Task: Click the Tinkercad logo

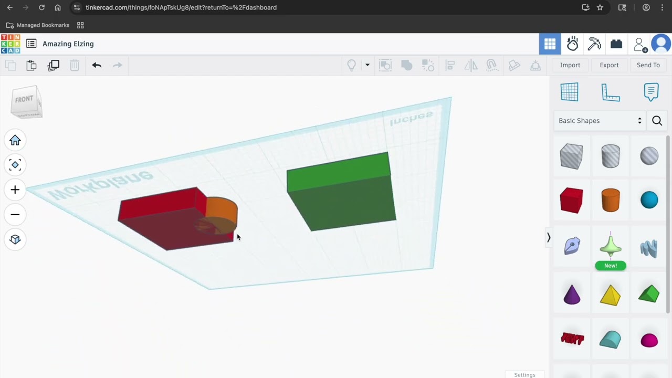Action: [10, 44]
